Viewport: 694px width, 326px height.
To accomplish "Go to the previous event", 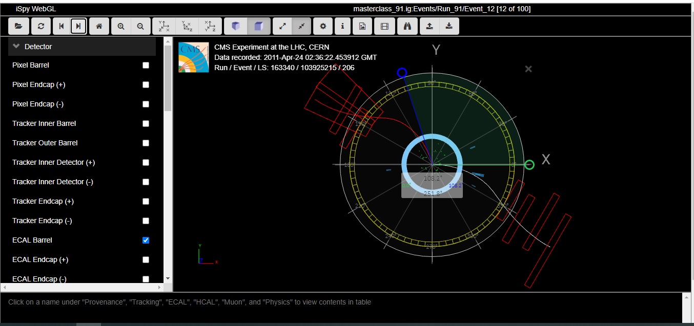I will [x=61, y=26].
